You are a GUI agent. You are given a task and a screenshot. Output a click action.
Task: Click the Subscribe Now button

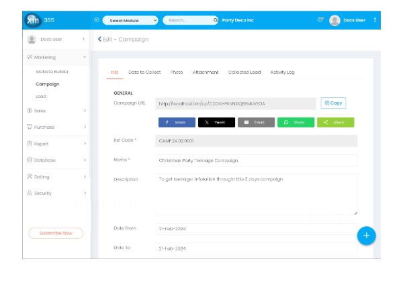point(56,233)
